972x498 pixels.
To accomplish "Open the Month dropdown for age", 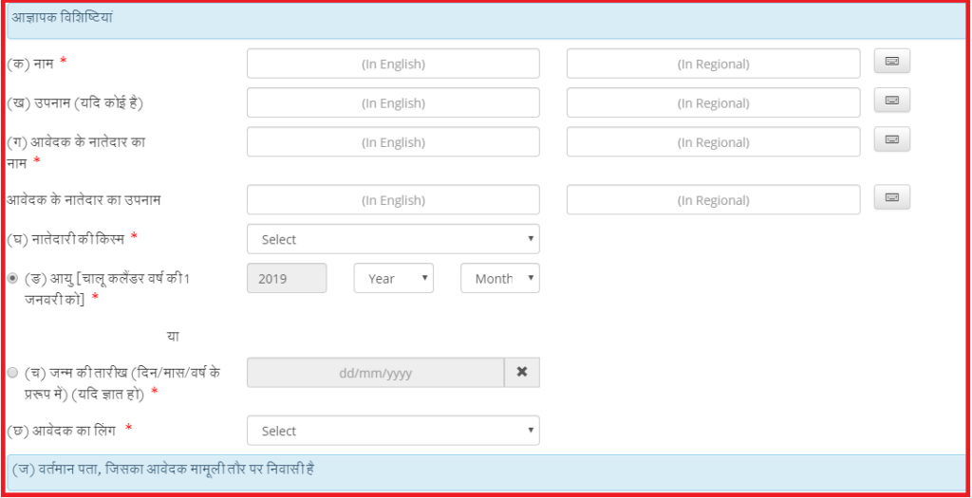I will 500,278.
